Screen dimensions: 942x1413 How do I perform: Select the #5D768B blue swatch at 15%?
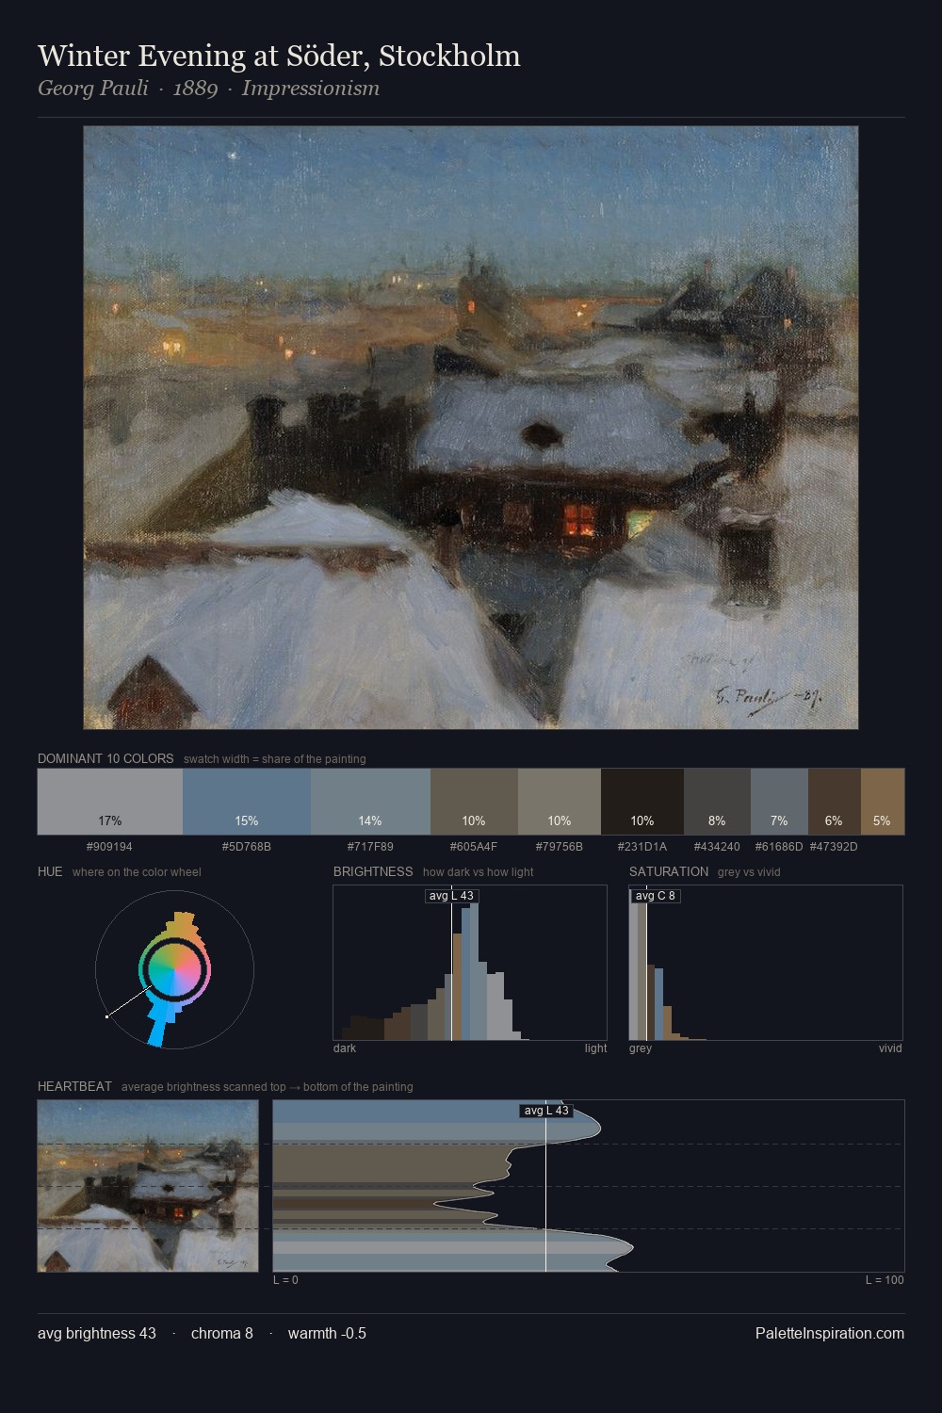coord(247,802)
